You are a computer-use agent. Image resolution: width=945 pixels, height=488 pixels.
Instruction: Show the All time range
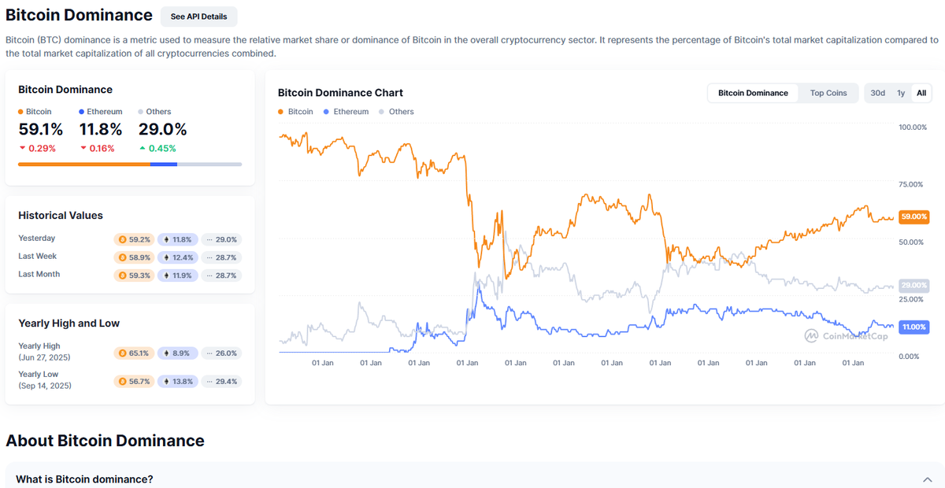click(x=921, y=93)
